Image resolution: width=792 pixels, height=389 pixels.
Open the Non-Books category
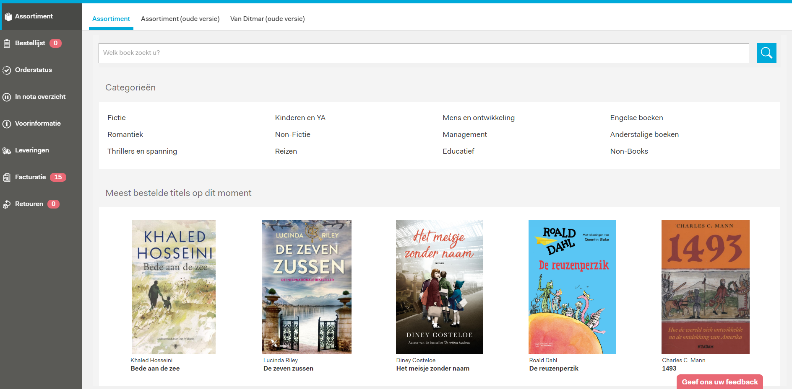coord(629,151)
